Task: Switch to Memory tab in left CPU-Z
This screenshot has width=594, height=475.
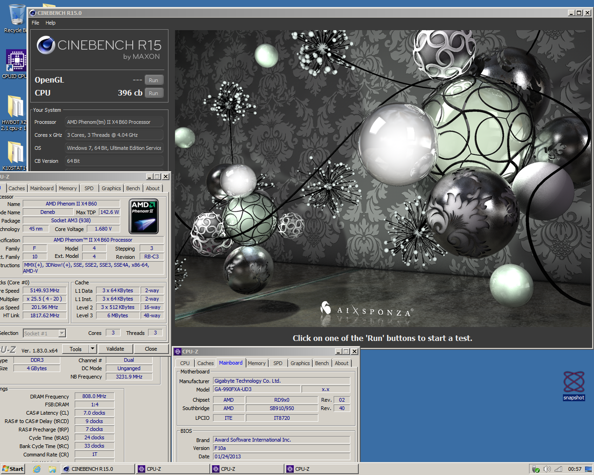Action: (68, 188)
